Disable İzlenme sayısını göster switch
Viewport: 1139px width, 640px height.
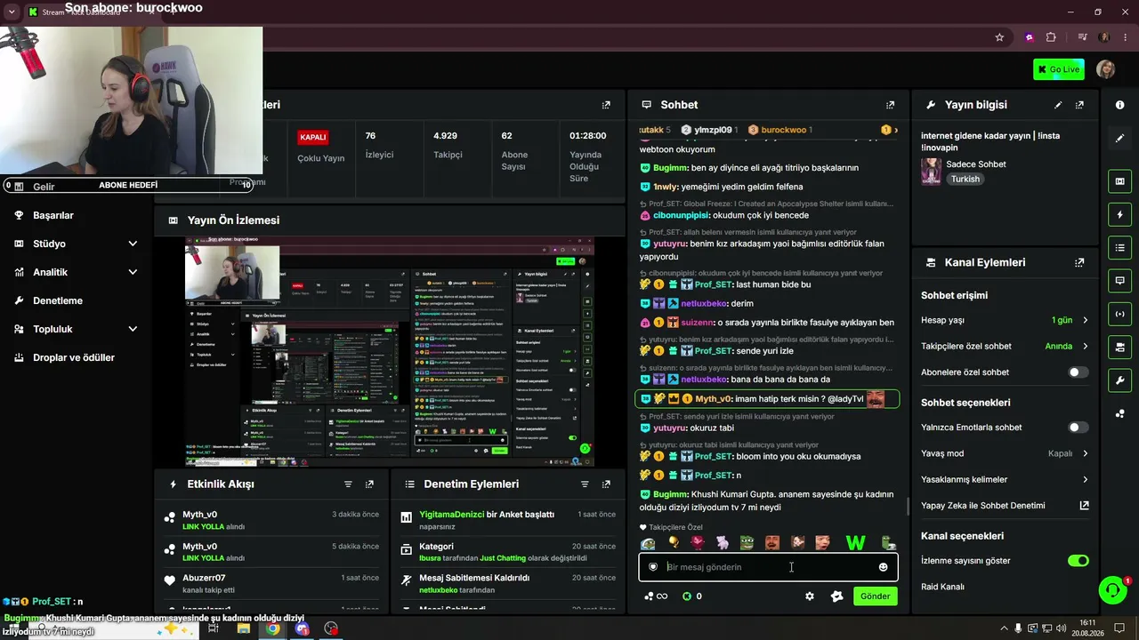(x=1078, y=561)
